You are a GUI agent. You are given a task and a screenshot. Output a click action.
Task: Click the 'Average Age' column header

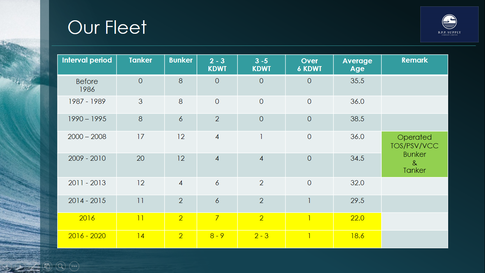tap(357, 65)
